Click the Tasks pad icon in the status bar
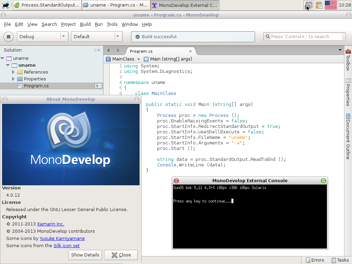352x264 pixels. (334, 260)
